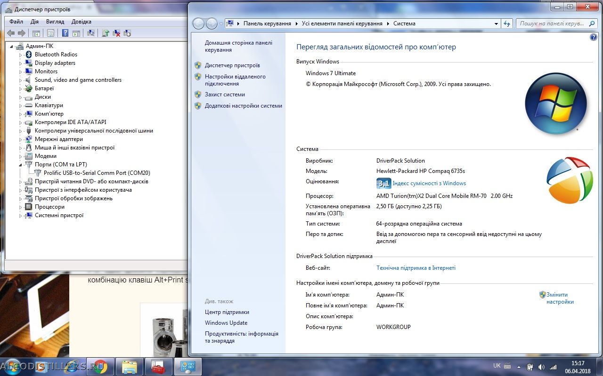
Task: Click the Prolific USB-to-Serial port device icon
Action: tap(38, 173)
